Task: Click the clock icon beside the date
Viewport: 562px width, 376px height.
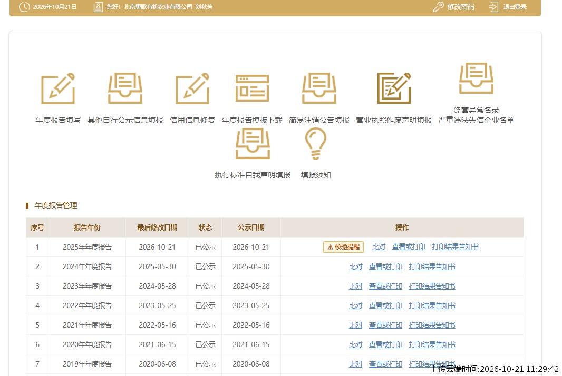Action: (x=24, y=7)
